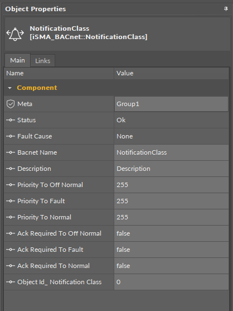Switch to the Links tab

43,61
